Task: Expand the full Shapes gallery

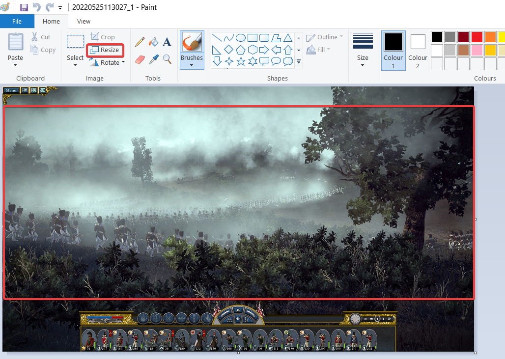Action: point(299,61)
